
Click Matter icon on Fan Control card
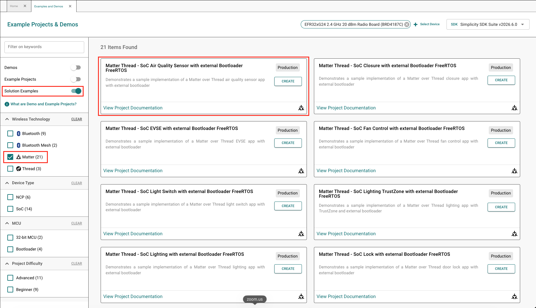click(515, 171)
